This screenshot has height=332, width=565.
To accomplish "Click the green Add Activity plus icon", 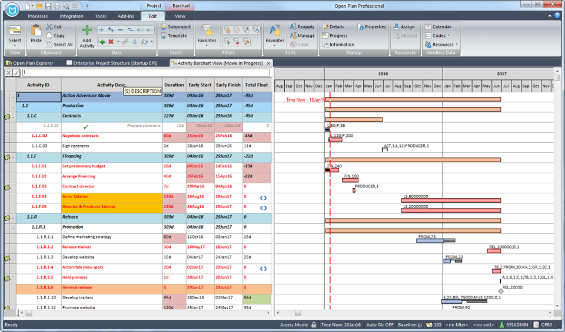I will [x=87, y=31].
